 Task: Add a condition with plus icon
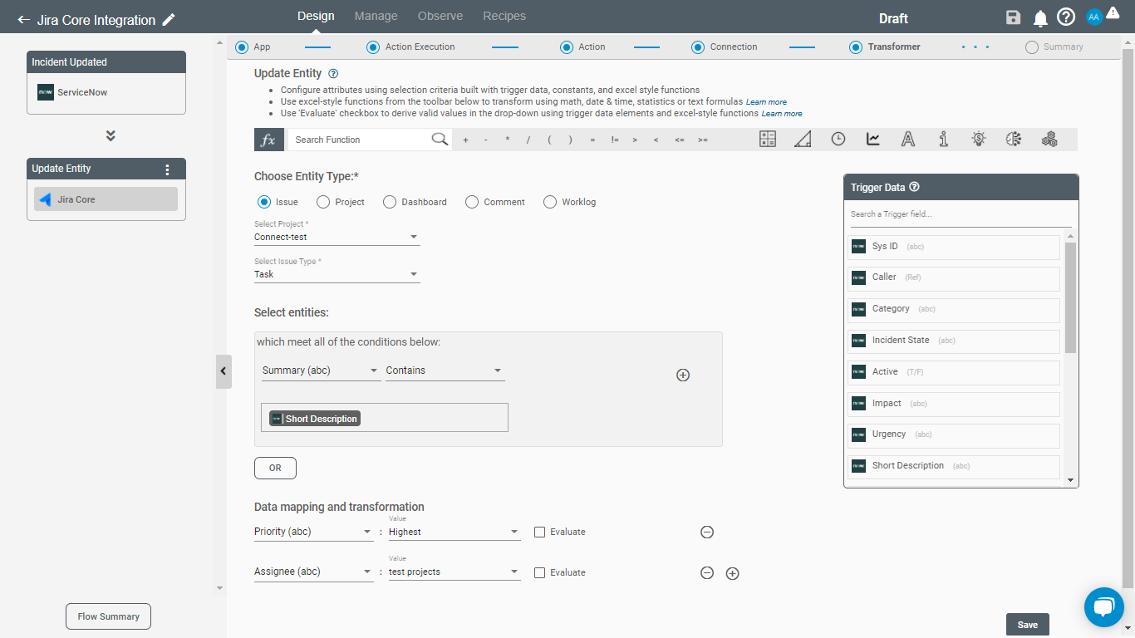click(x=683, y=375)
